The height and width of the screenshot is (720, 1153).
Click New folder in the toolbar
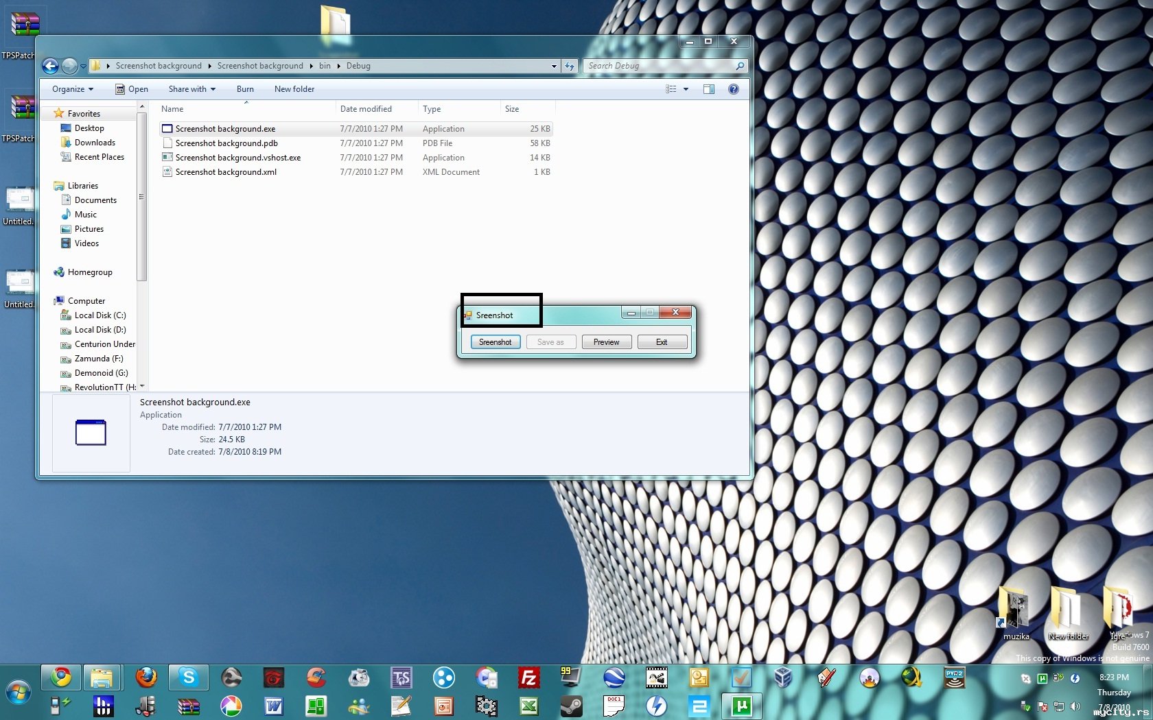294,89
